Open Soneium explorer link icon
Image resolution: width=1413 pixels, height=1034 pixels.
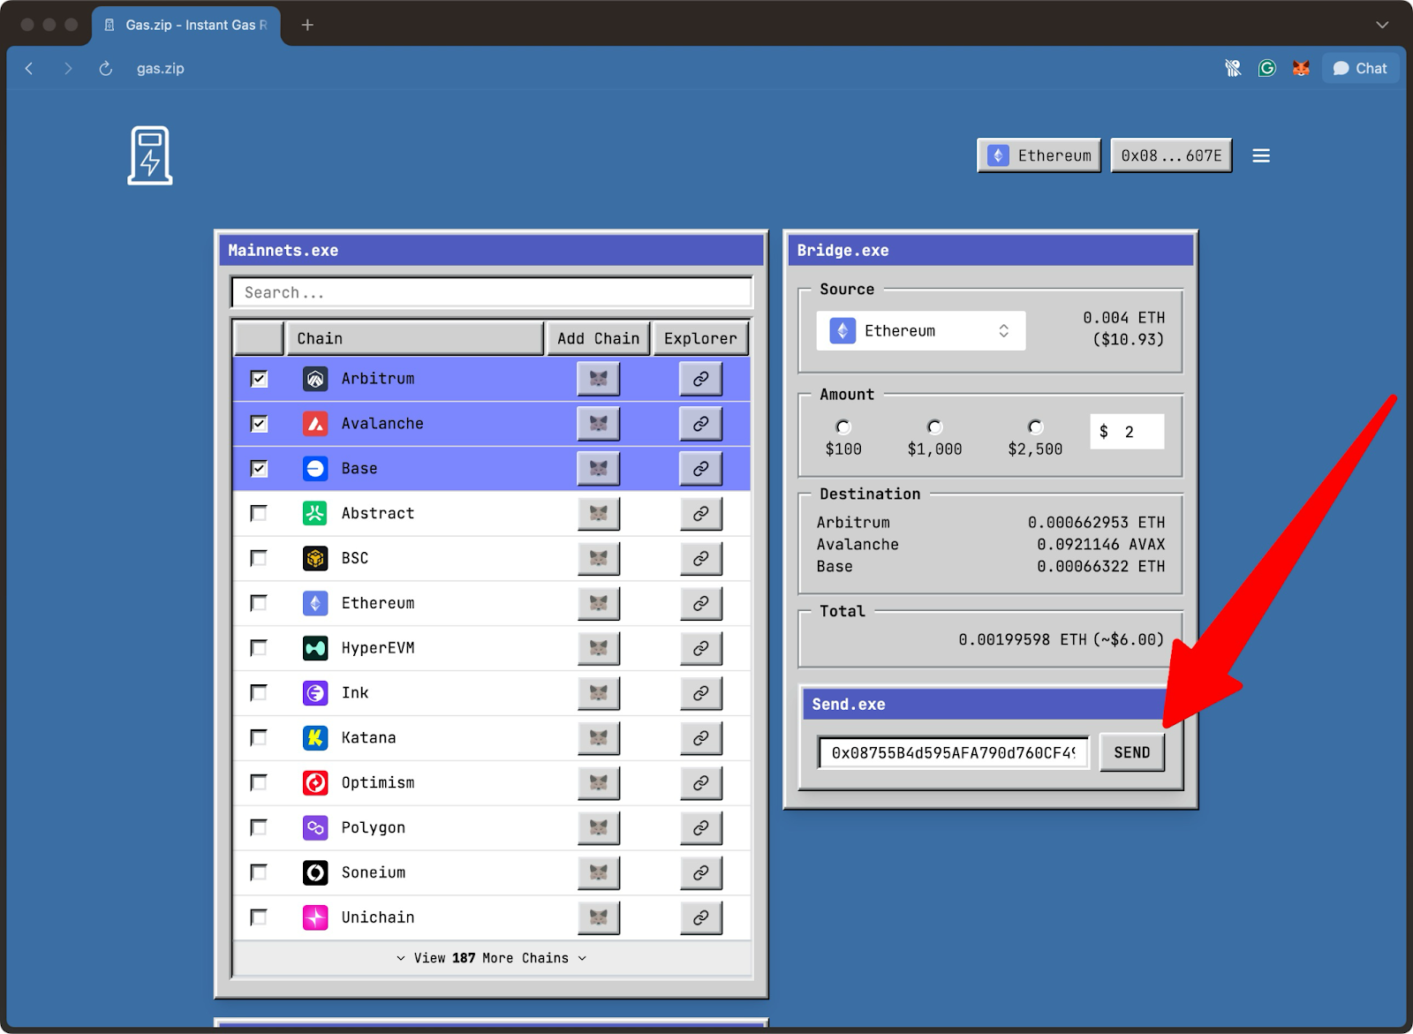701,873
